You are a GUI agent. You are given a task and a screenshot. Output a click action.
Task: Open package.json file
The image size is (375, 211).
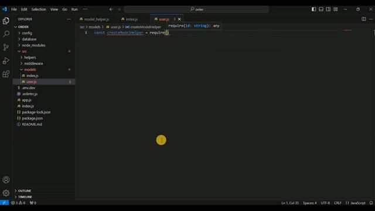pos(32,118)
